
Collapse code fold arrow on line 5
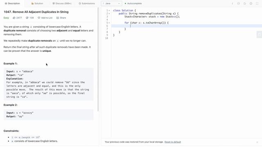tap(109, 23)
